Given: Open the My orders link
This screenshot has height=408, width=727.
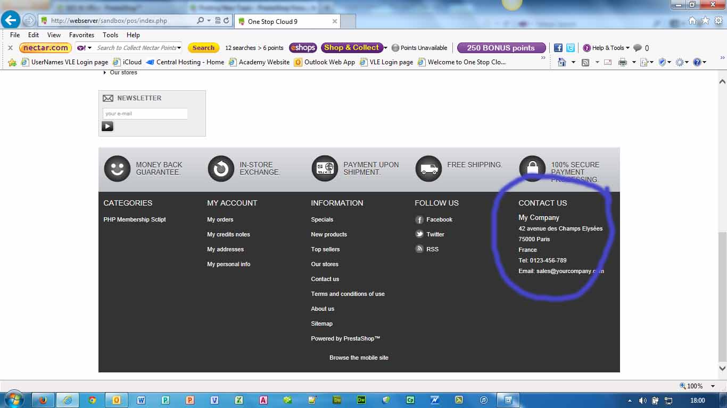Looking at the screenshot, I should coord(220,219).
